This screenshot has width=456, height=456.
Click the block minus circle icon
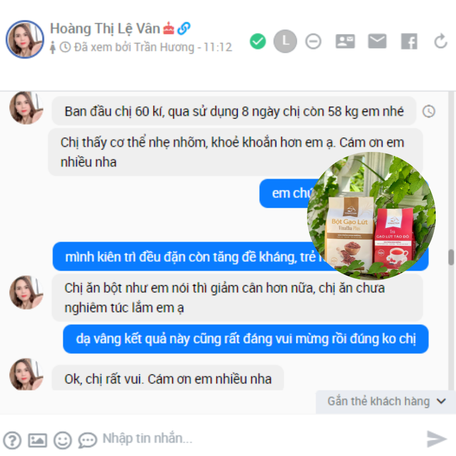(313, 42)
